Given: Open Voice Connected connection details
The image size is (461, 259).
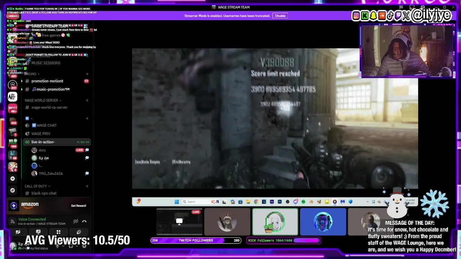Looking at the screenshot, I should (32, 219).
